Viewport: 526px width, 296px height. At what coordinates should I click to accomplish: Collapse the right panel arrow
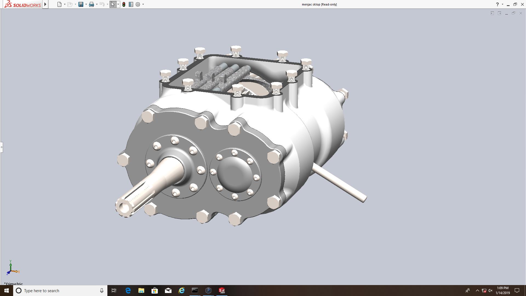[499, 13]
